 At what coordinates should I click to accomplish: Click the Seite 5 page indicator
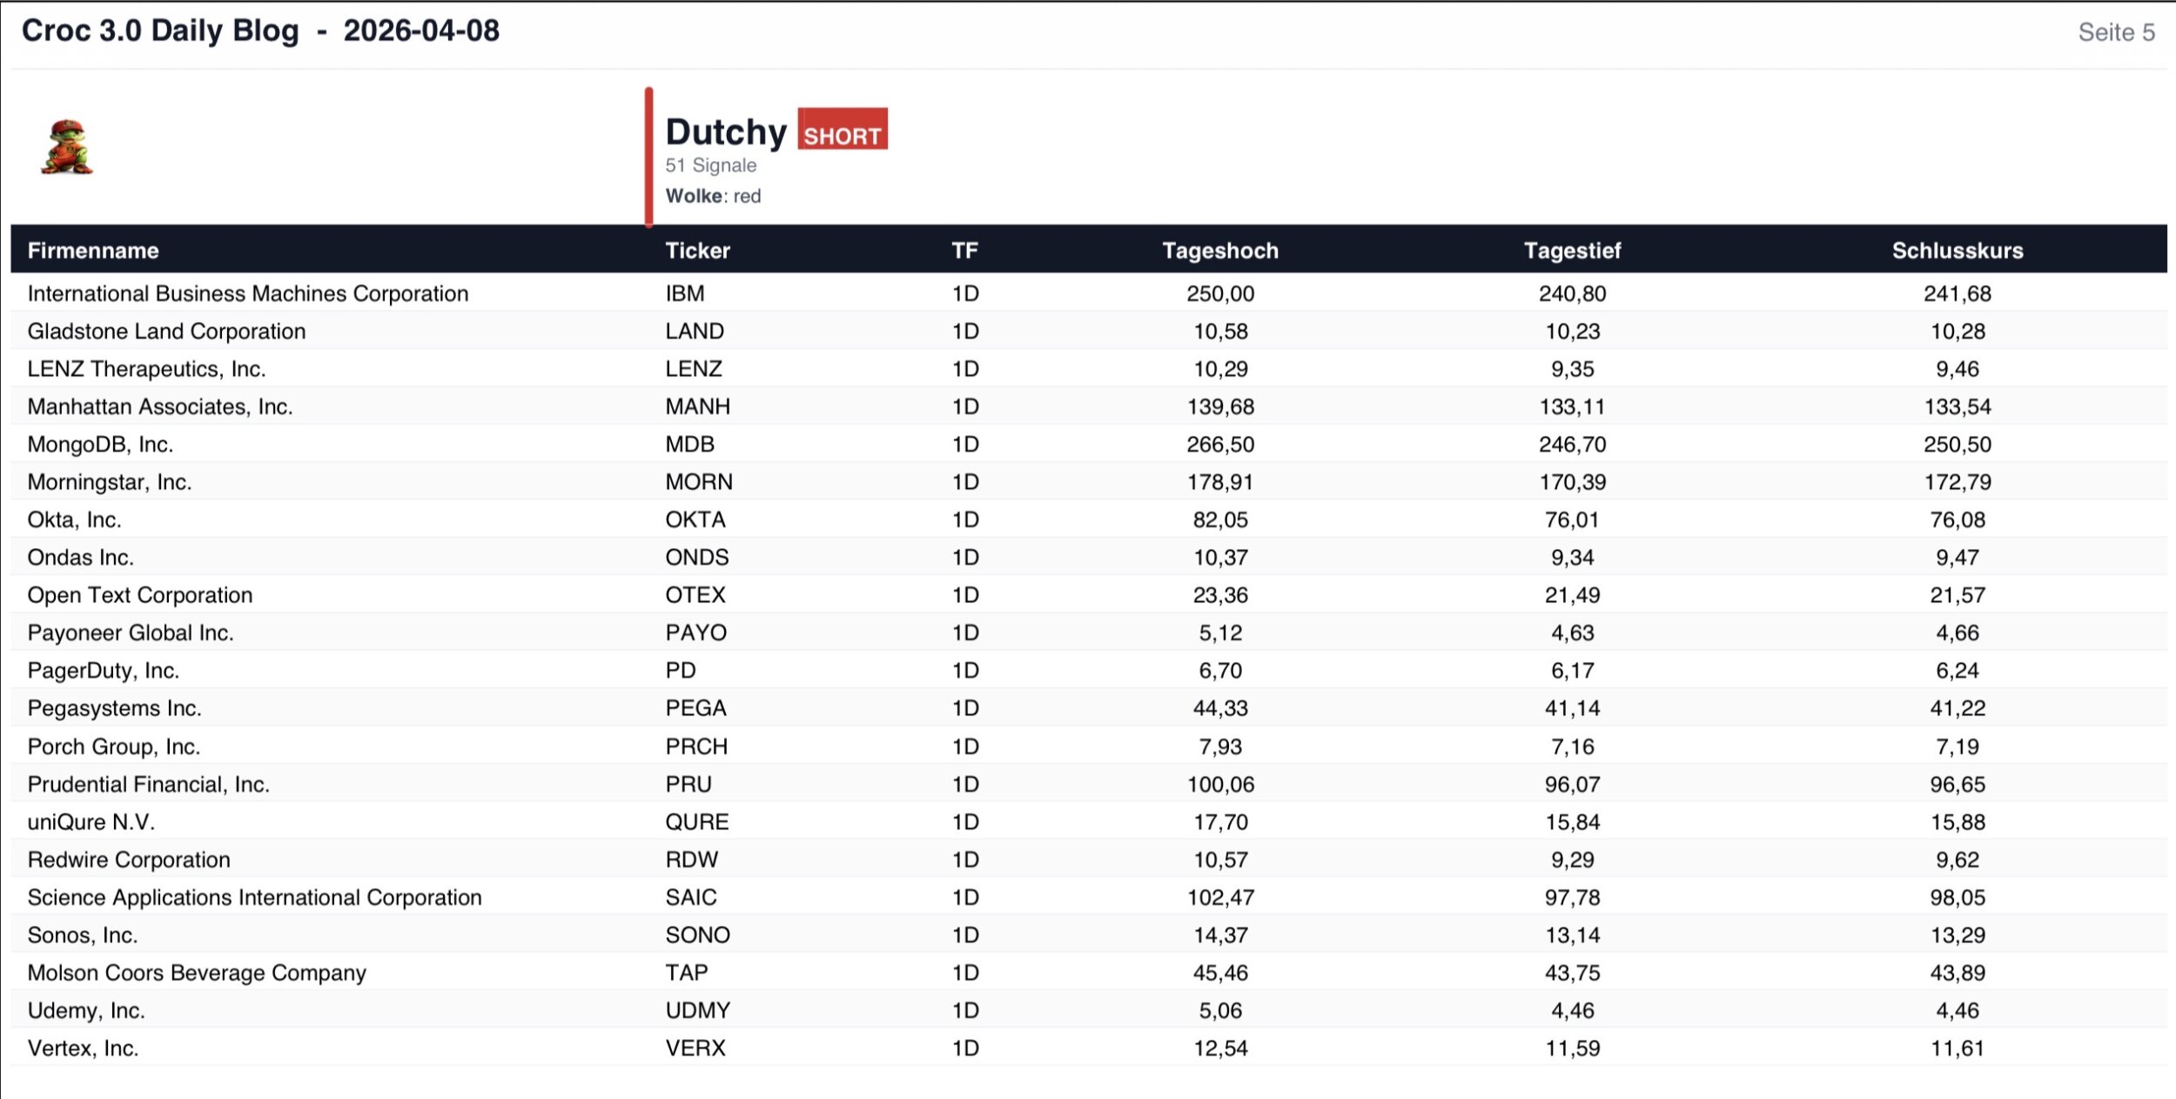pos(2116,32)
